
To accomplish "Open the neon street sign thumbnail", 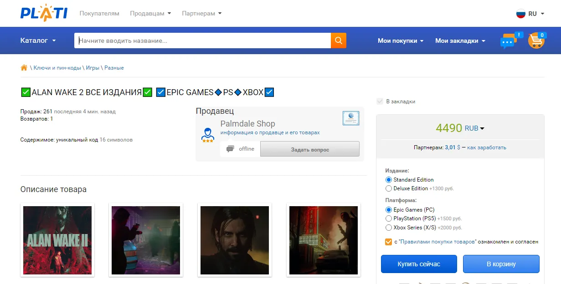I will 324,240.
